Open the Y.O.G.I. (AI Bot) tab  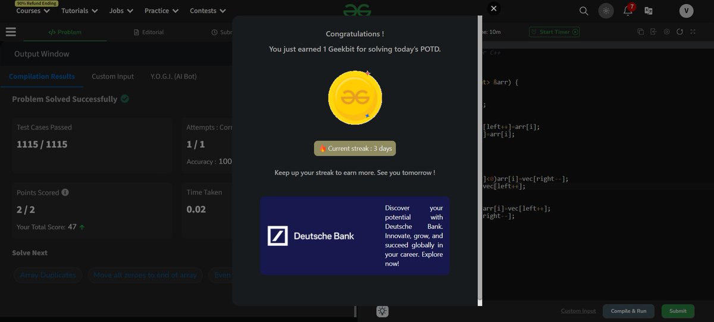point(174,76)
